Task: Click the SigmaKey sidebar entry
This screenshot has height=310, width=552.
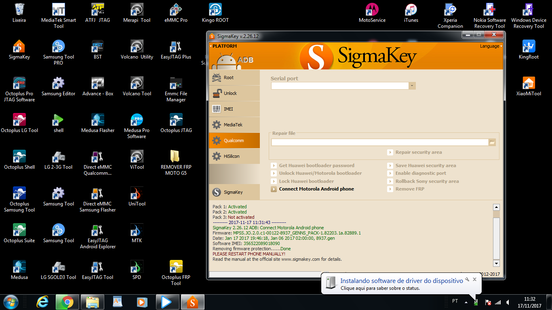Action: (x=234, y=192)
